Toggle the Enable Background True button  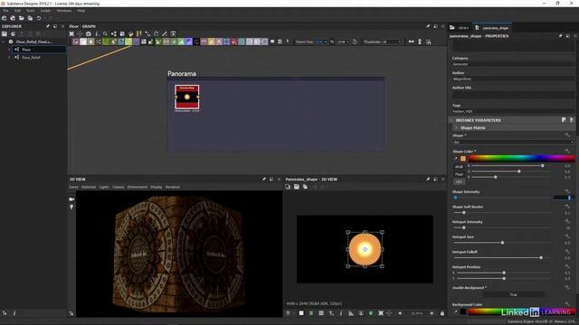pos(513,294)
